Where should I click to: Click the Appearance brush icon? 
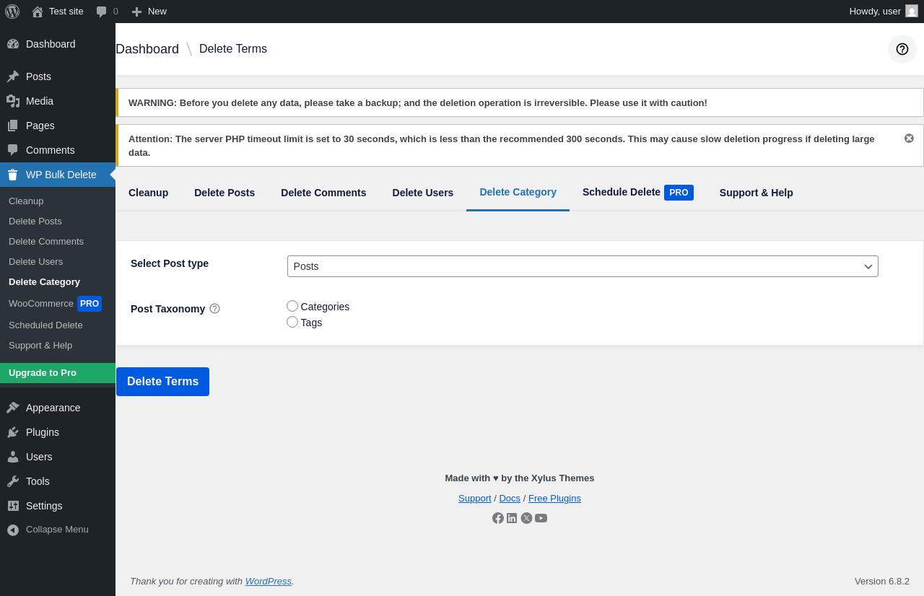[x=13, y=408]
